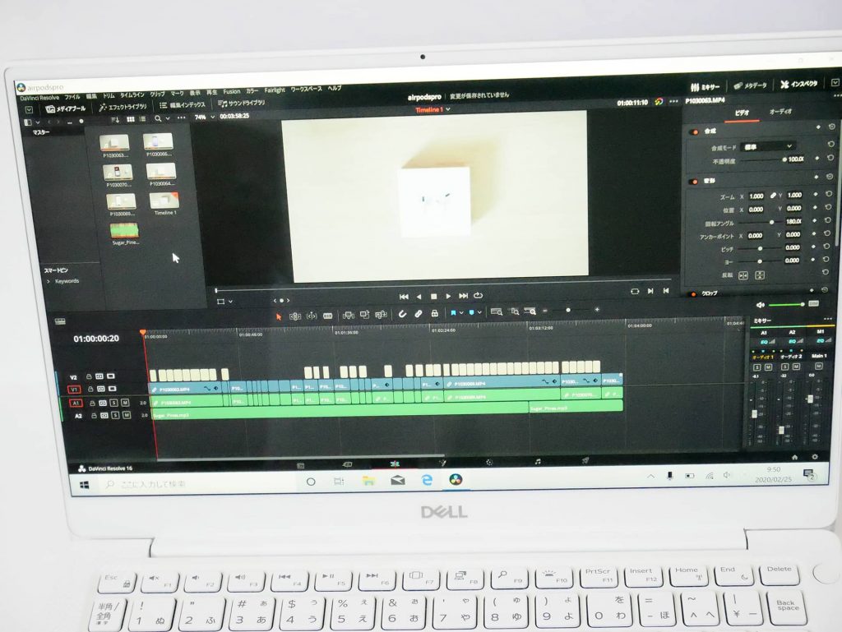Add a blue flag to clip
Image resolution: width=842 pixels, height=632 pixels.
click(x=453, y=312)
